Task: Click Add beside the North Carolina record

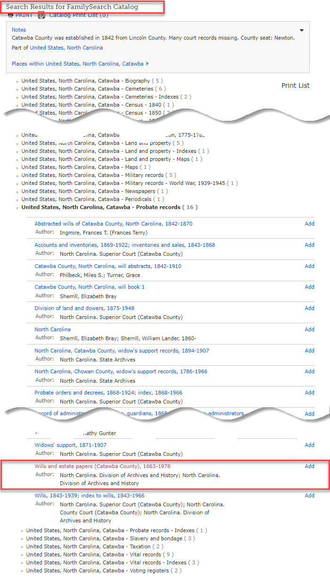Action: [x=309, y=329]
